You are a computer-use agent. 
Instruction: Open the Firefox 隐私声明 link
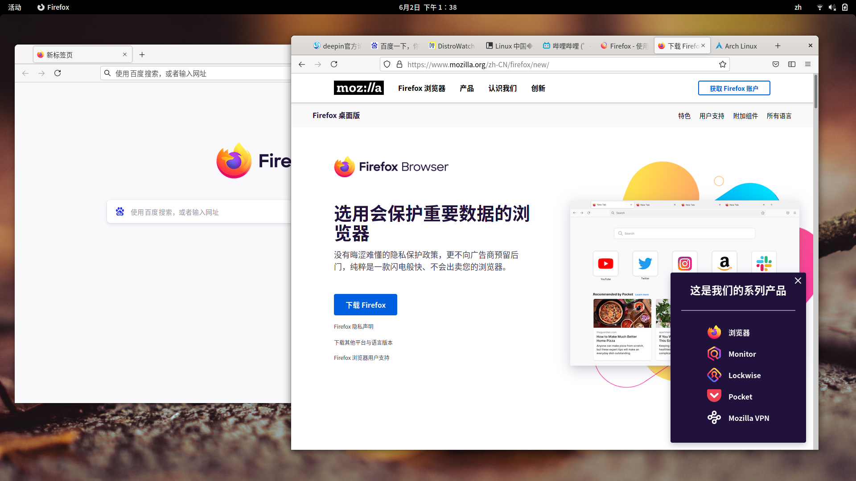(354, 326)
